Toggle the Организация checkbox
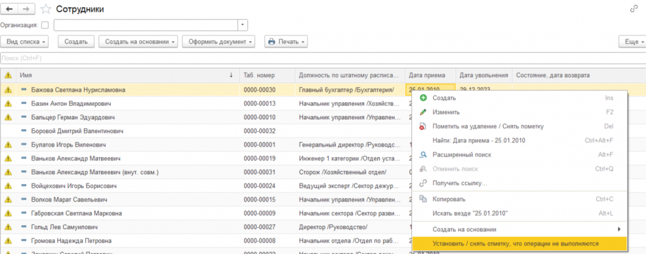646x254 pixels. [x=45, y=25]
